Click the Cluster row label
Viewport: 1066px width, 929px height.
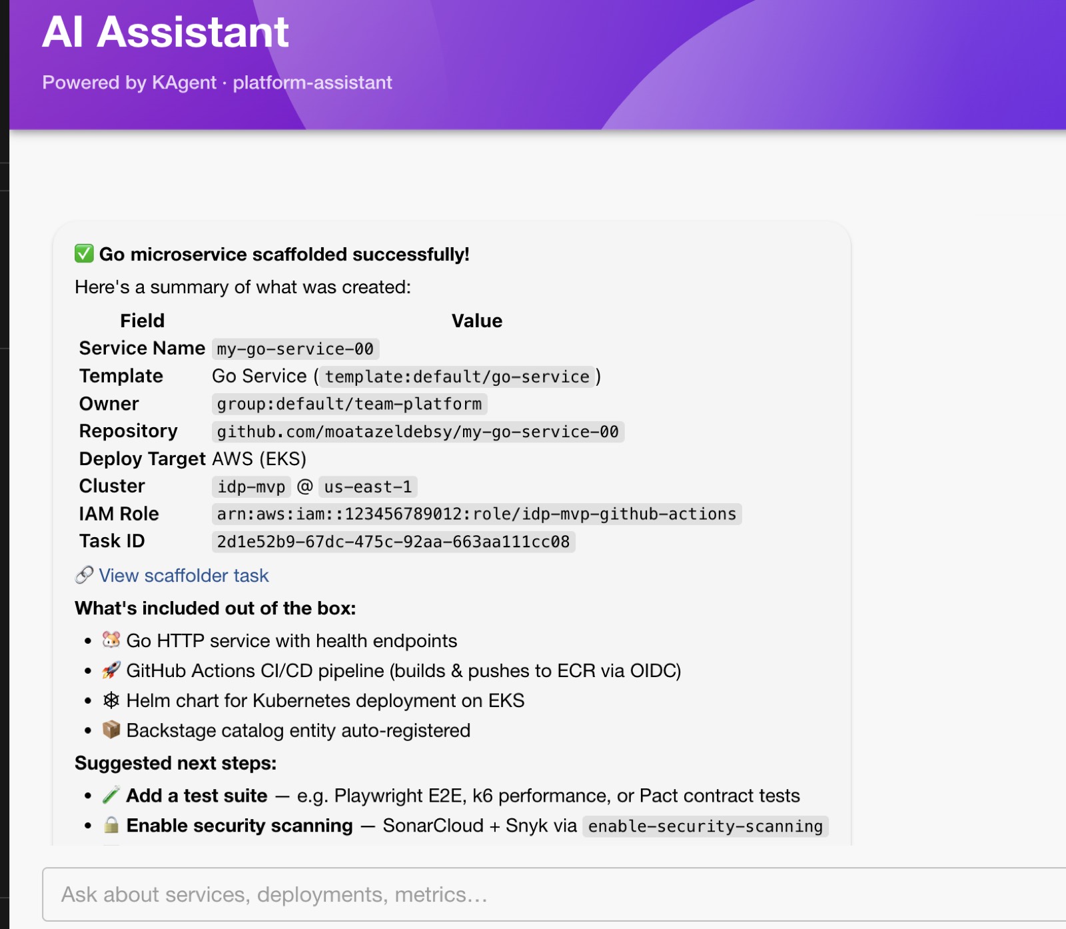coord(112,486)
